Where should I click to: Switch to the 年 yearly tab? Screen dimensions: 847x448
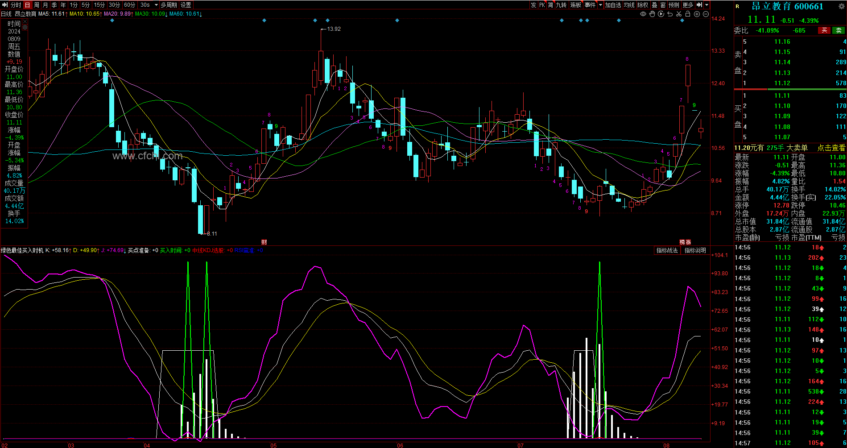pyautogui.click(x=63, y=5)
